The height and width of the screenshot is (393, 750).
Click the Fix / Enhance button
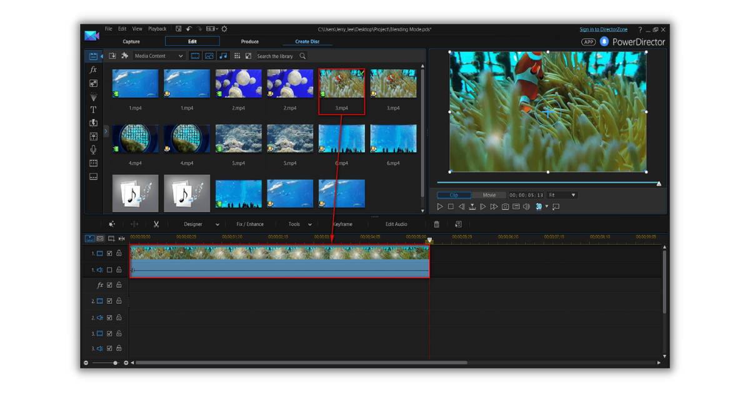pos(249,224)
